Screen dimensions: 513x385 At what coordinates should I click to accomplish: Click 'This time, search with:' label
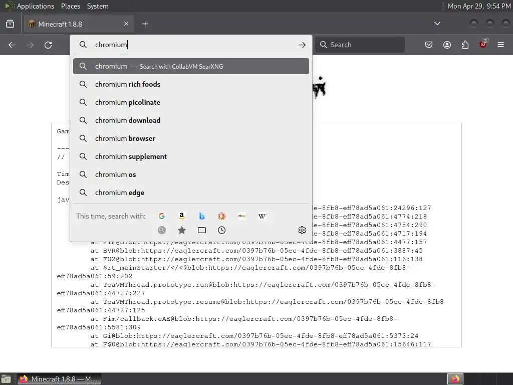(111, 216)
